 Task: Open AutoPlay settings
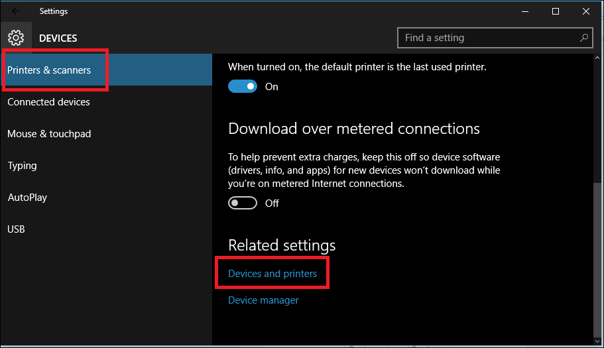click(27, 198)
